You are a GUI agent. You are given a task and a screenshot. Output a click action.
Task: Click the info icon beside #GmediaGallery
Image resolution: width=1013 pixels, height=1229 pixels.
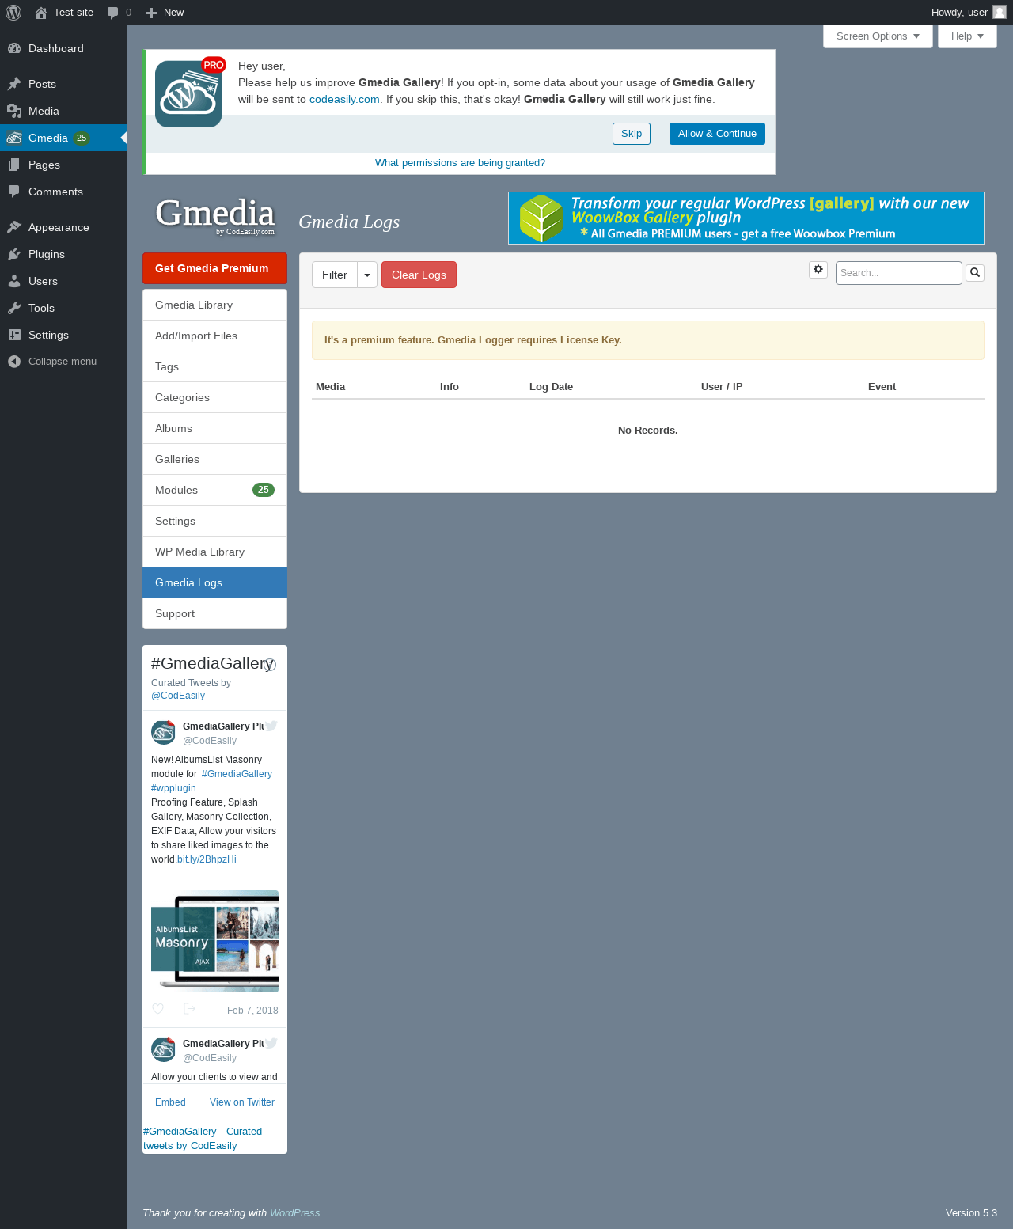pyautogui.click(x=269, y=665)
